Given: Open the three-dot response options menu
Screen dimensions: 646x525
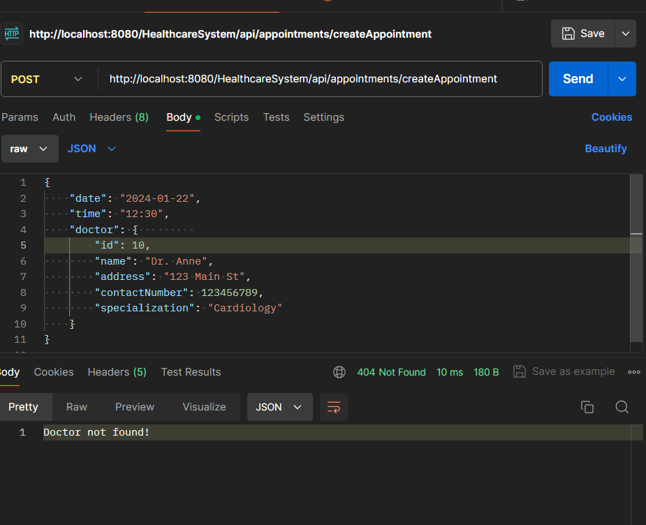Looking at the screenshot, I should [634, 372].
